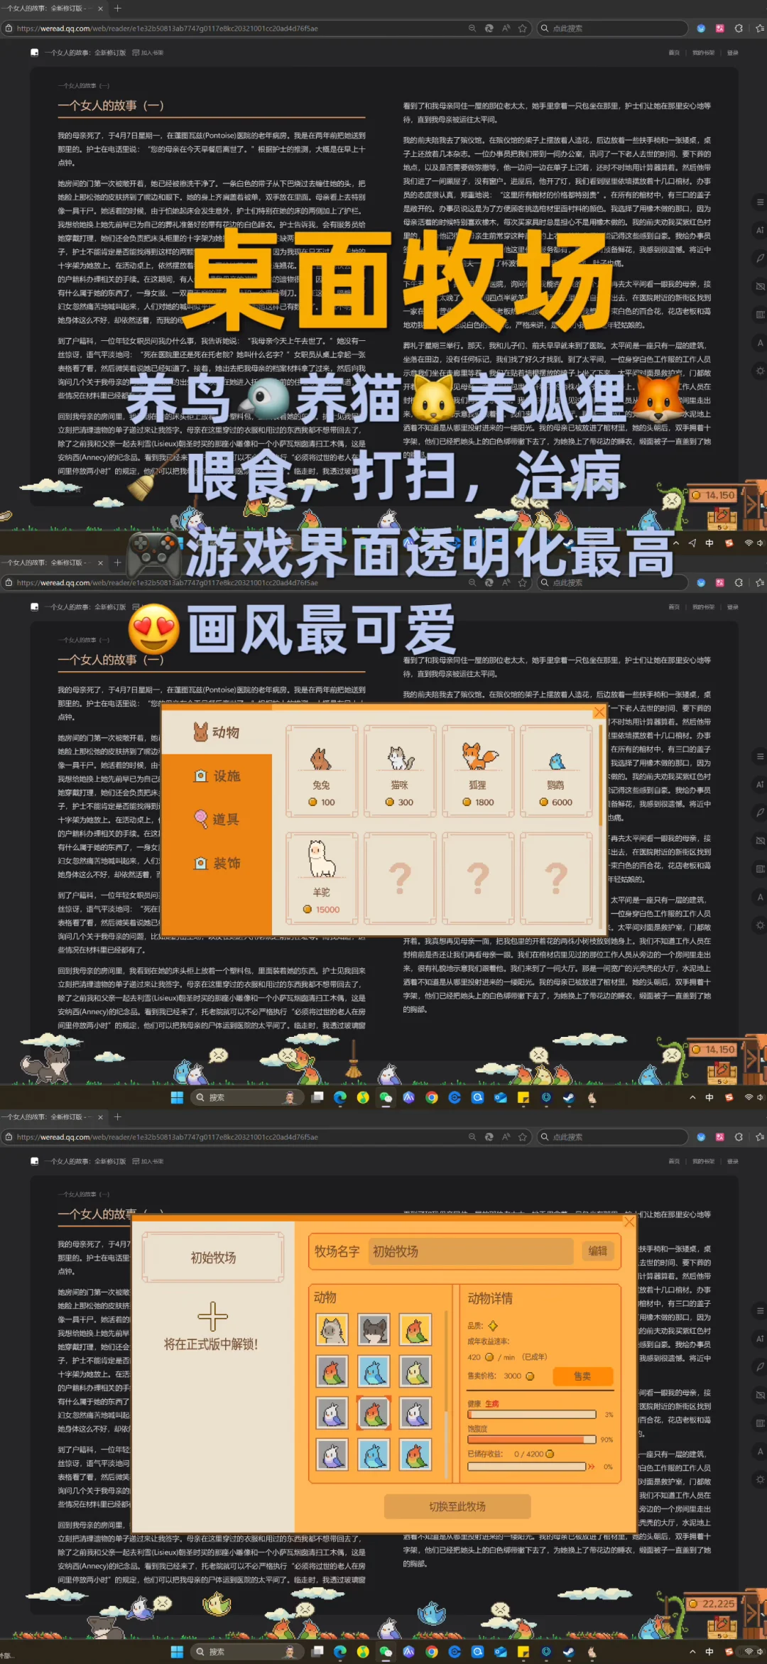Click the 品质 quality star icon
The image size is (767, 1664).
493,1325
